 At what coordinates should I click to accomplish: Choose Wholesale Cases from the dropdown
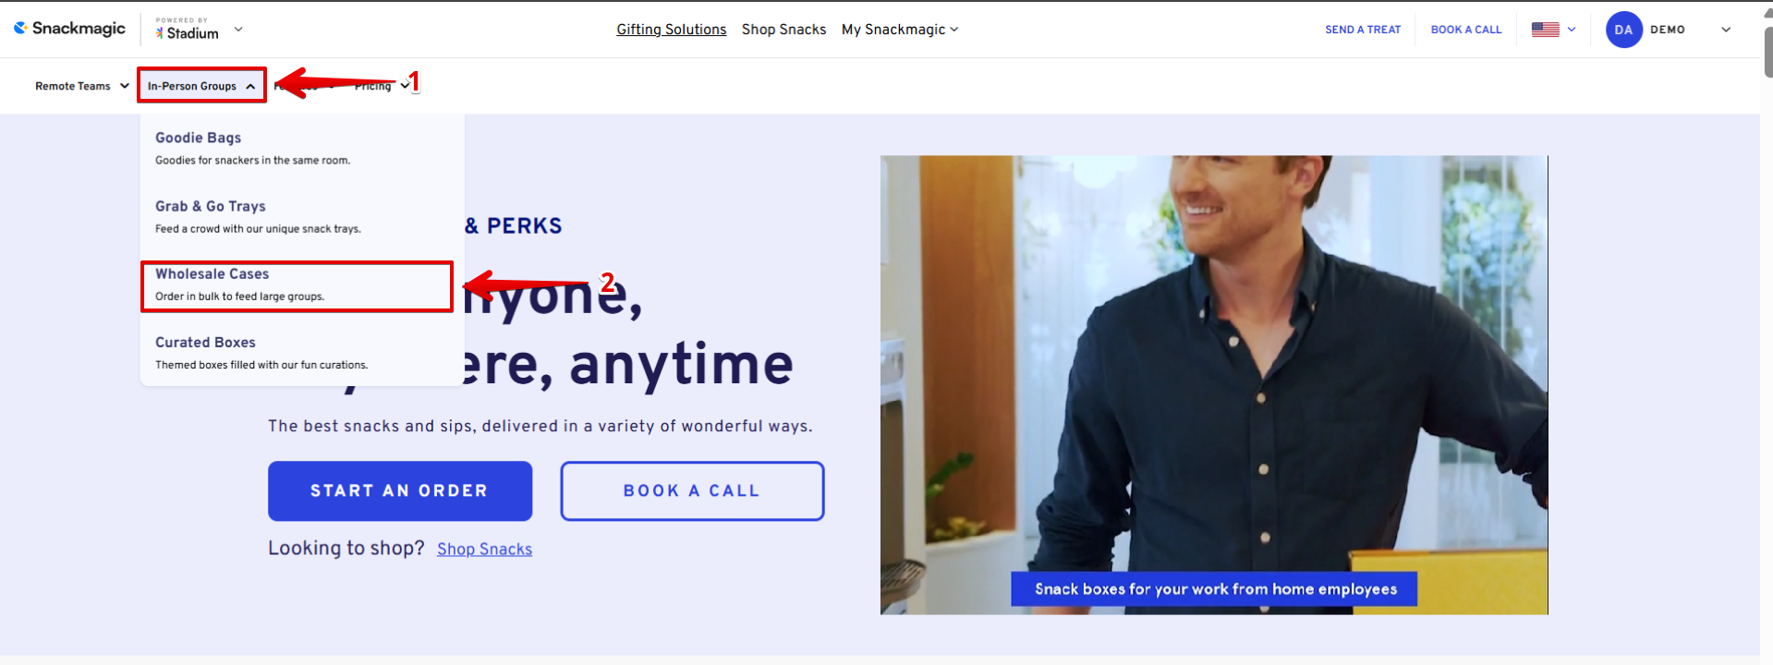click(x=297, y=284)
